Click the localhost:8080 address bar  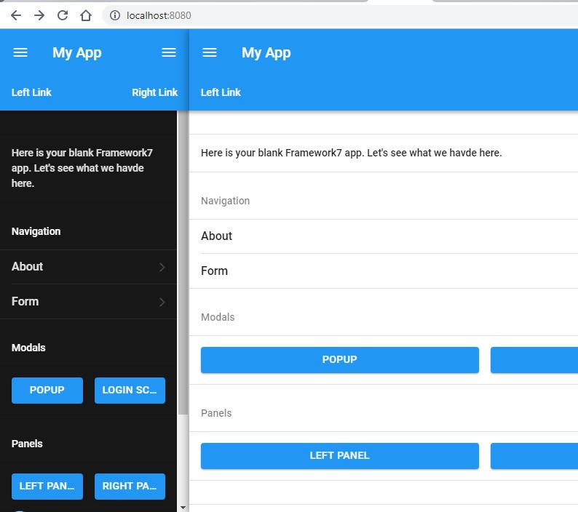339,15
